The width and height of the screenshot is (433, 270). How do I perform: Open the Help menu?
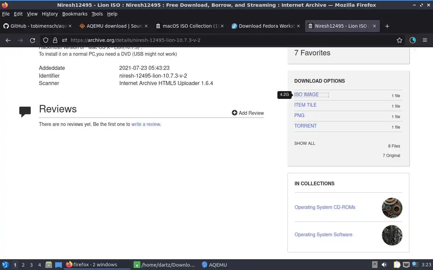coord(112,14)
